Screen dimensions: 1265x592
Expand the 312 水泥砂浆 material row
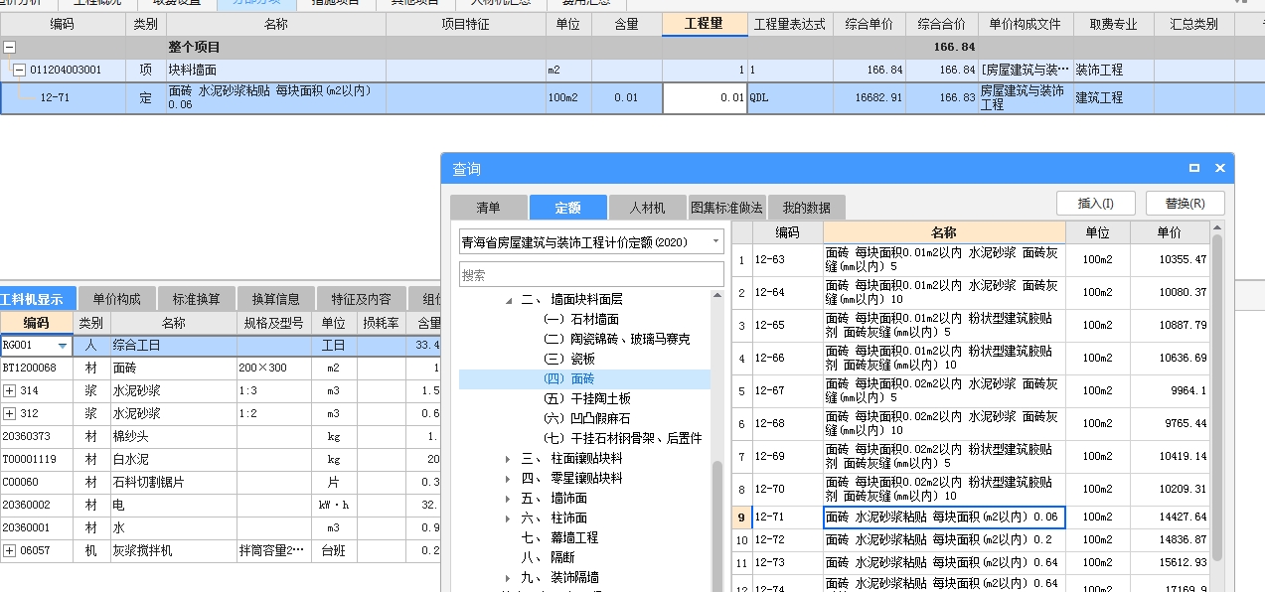coord(10,413)
